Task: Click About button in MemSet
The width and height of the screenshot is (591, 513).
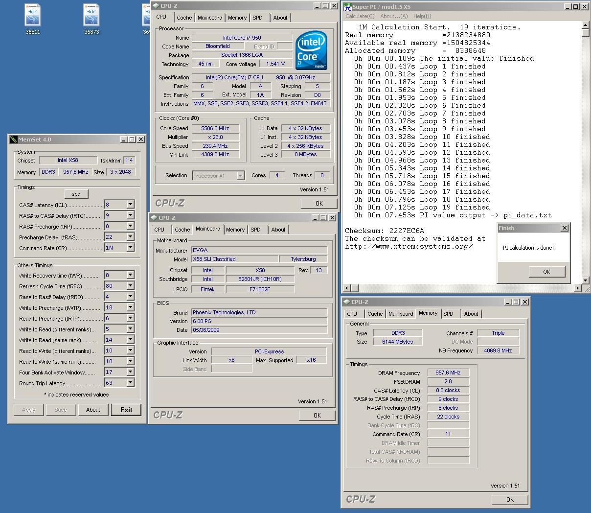Action: pyautogui.click(x=93, y=410)
